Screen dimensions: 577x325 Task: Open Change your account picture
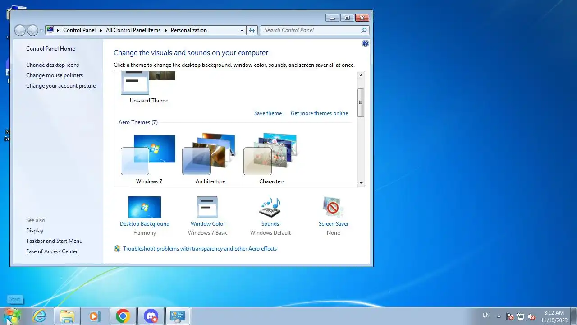pyautogui.click(x=61, y=86)
